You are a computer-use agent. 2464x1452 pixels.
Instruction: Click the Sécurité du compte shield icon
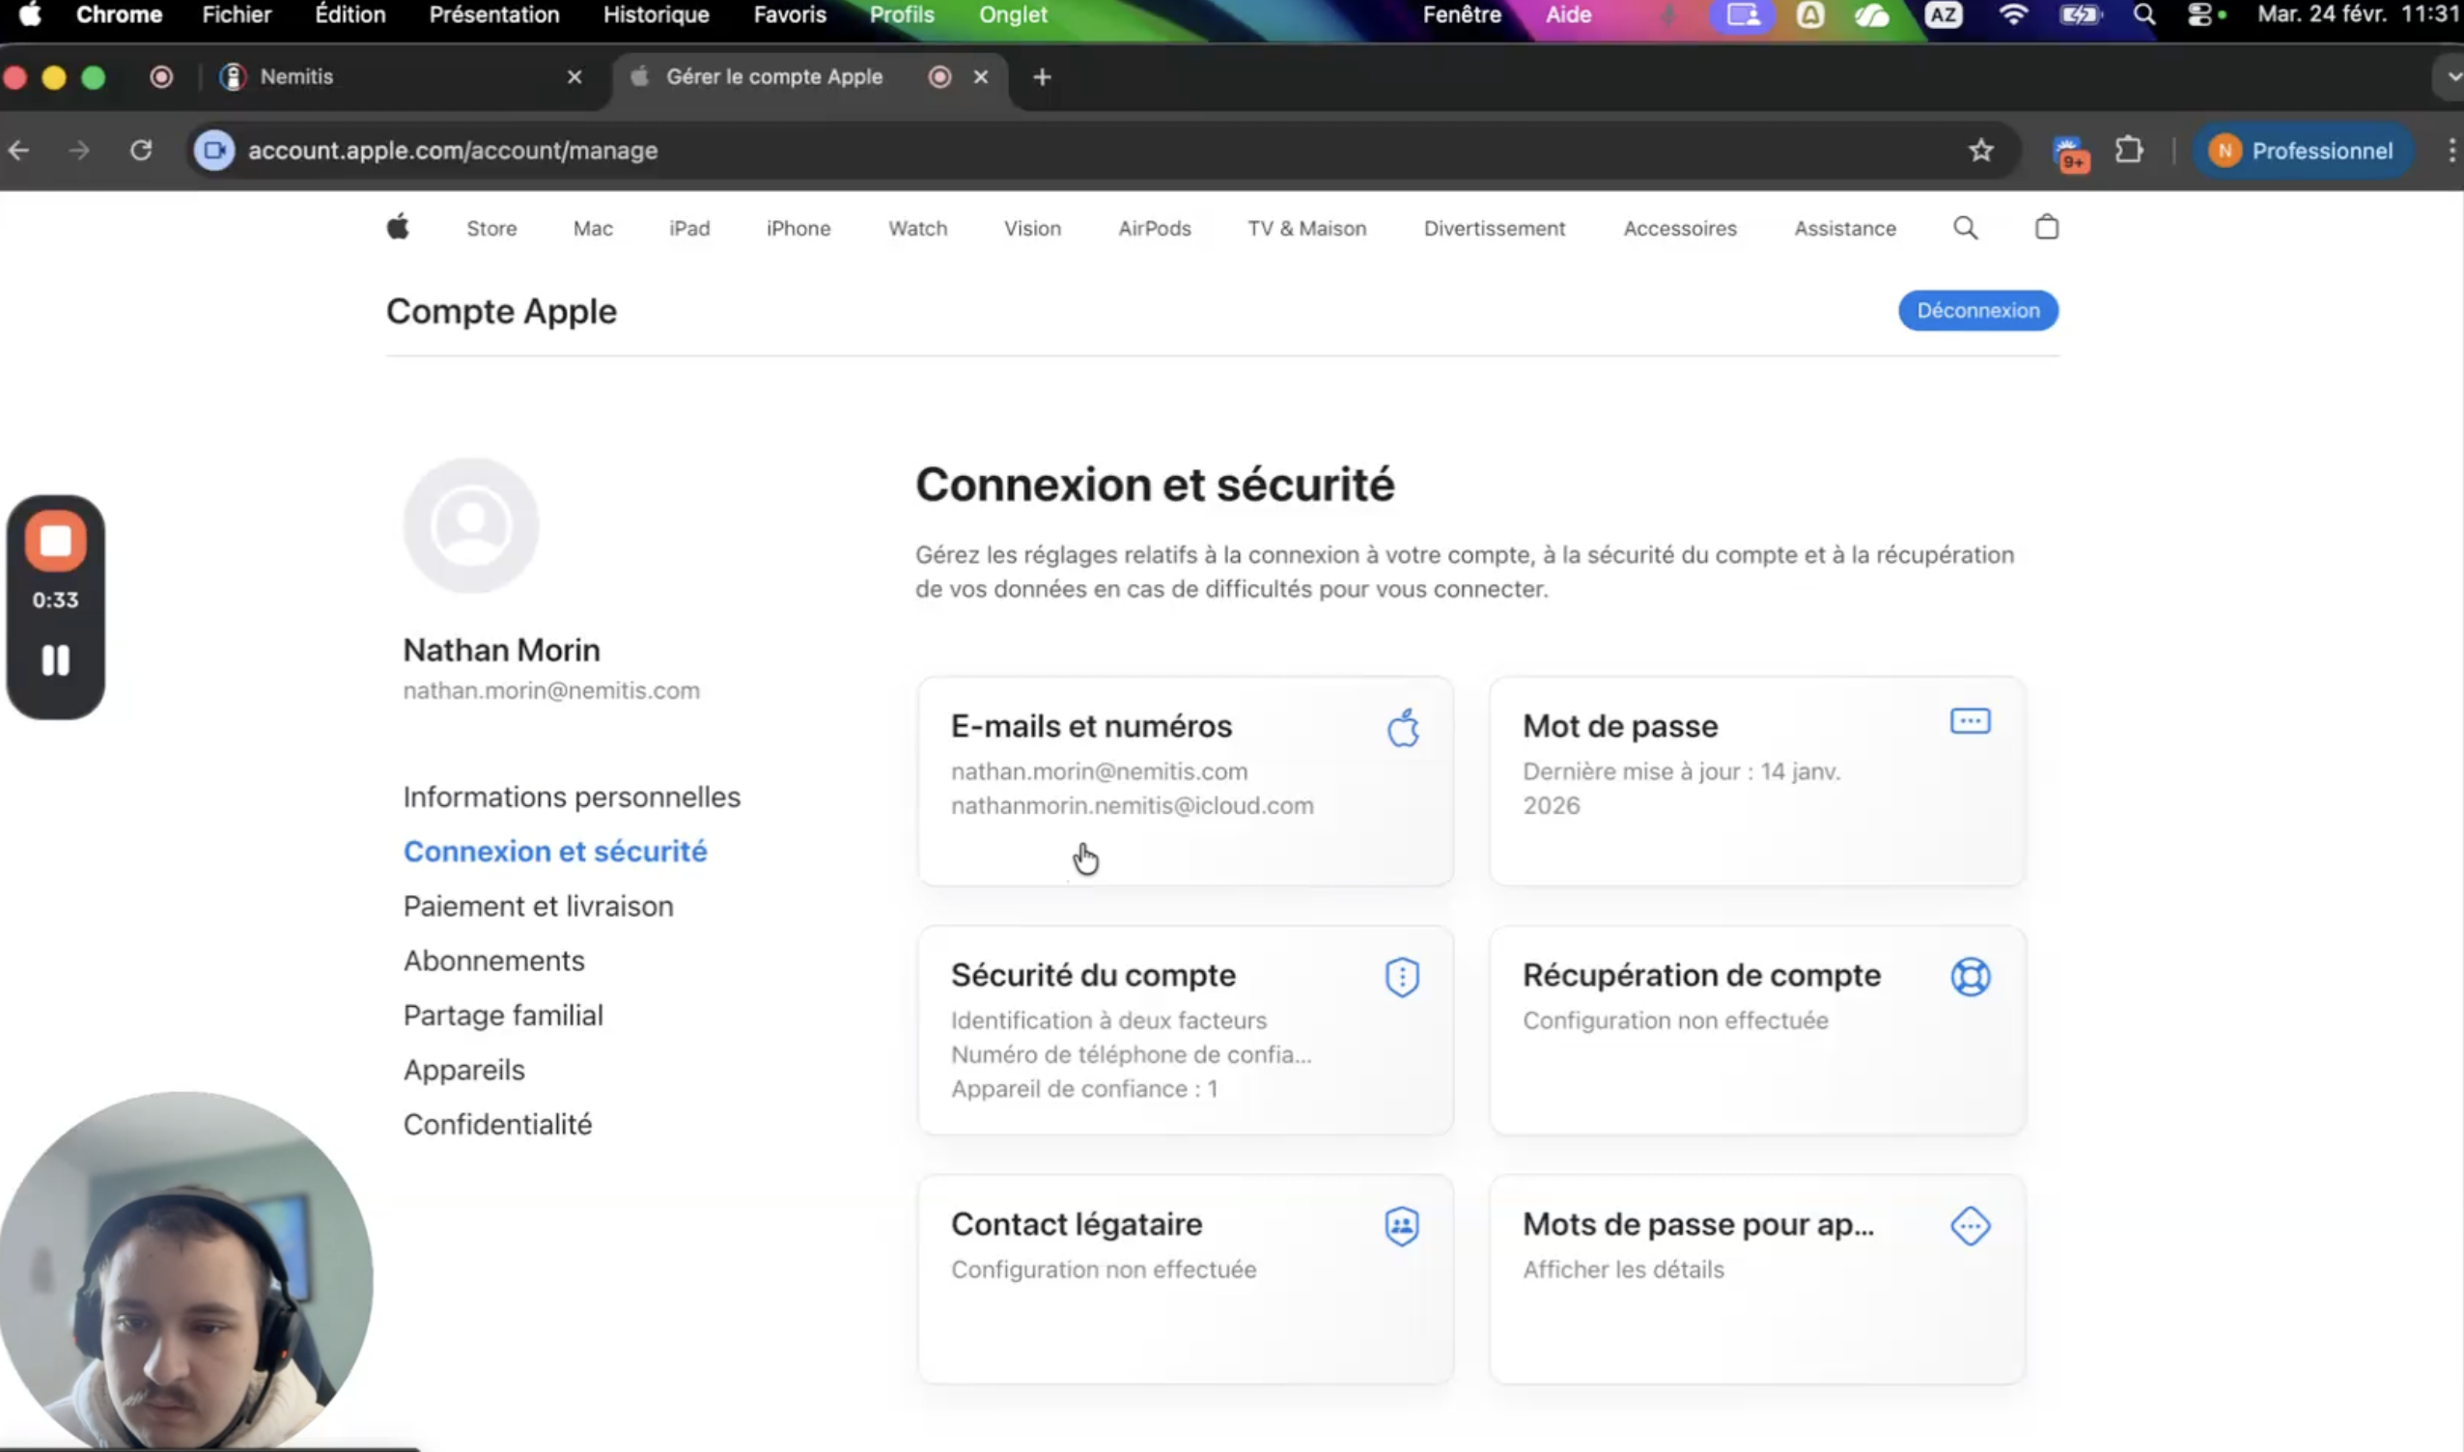pos(1401,975)
